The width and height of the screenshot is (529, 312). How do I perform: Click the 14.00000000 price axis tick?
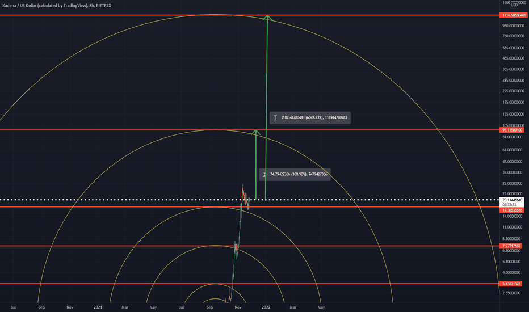(512, 216)
